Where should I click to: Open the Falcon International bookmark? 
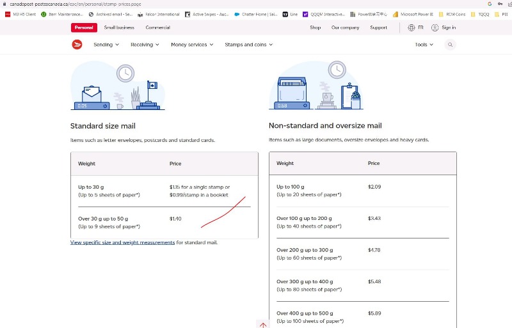click(x=159, y=14)
